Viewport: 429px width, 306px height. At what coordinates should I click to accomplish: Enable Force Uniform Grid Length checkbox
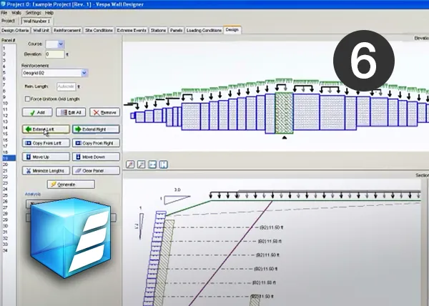click(27, 99)
